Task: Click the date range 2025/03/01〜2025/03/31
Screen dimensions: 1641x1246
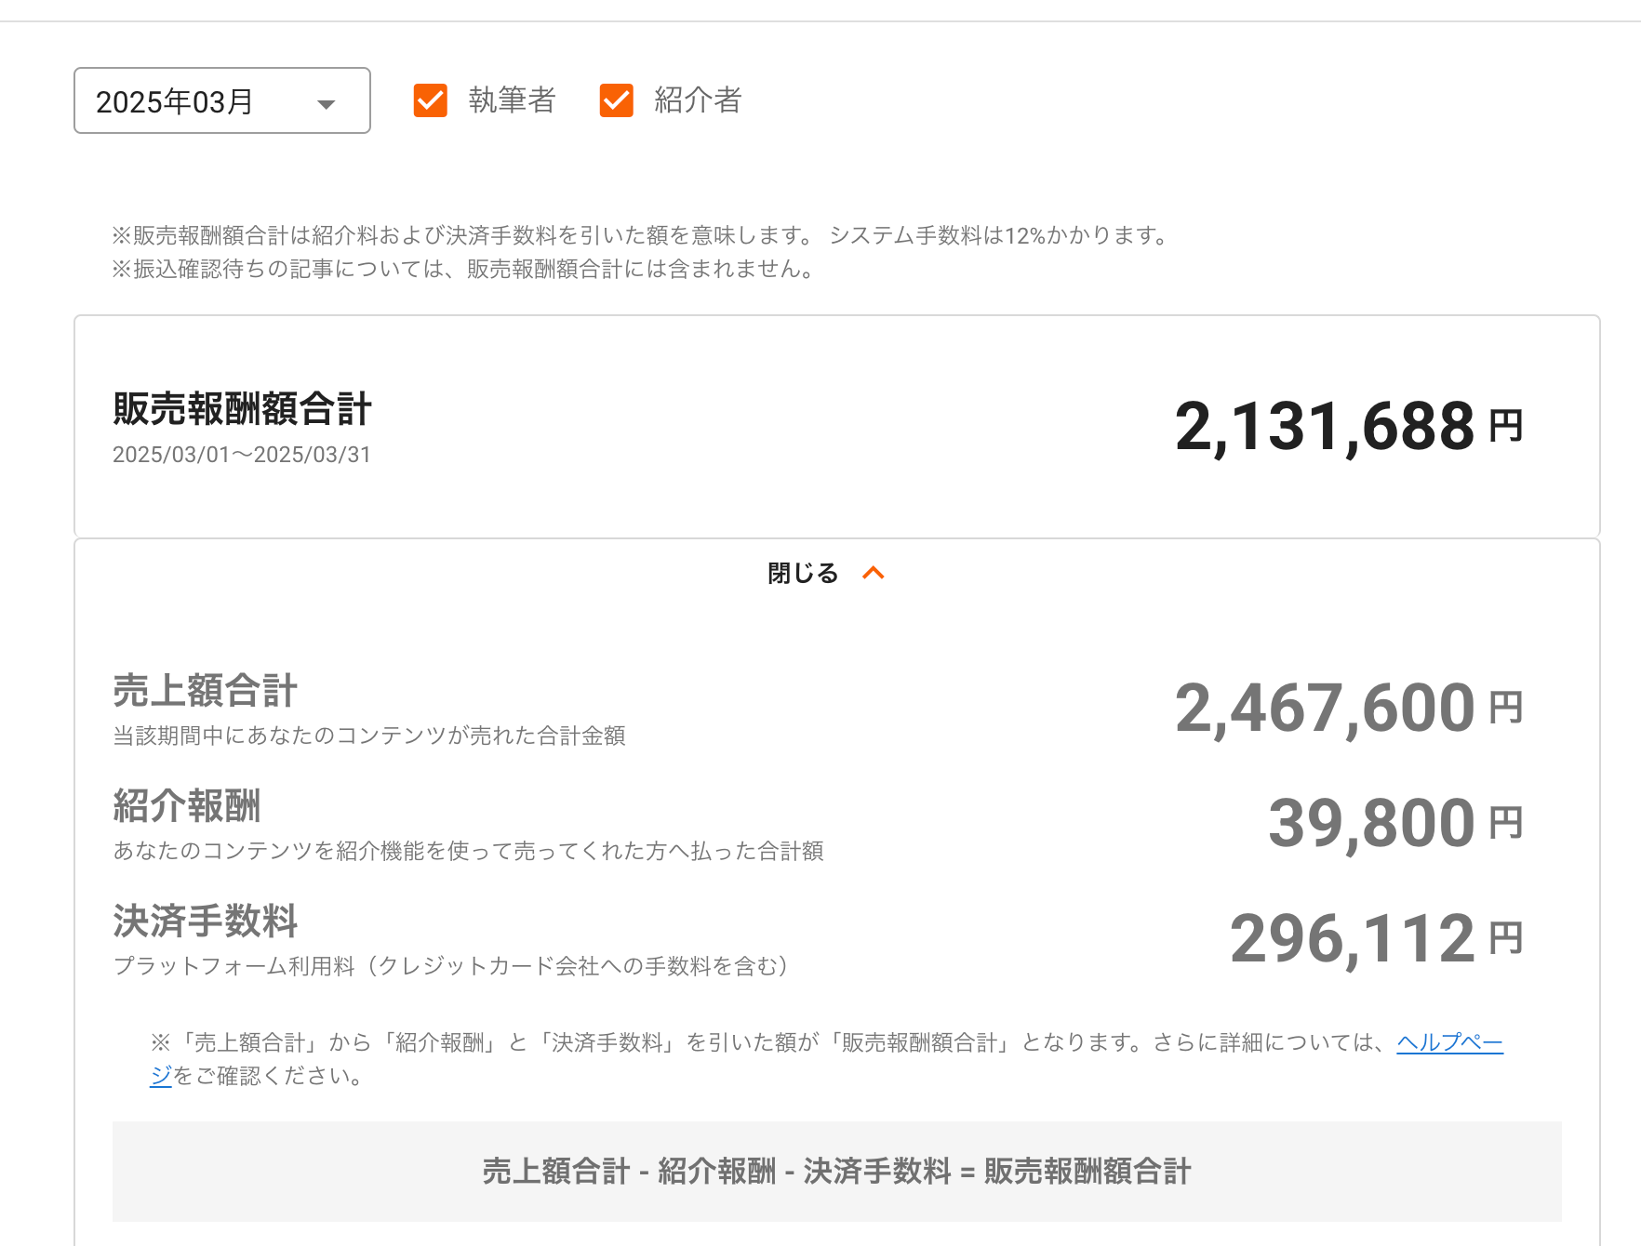Action: pos(242,455)
